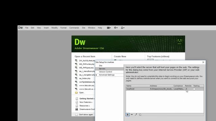This screenshot has height=121, width=216.
Task: Check the Don't show again box
Action: (77, 115)
